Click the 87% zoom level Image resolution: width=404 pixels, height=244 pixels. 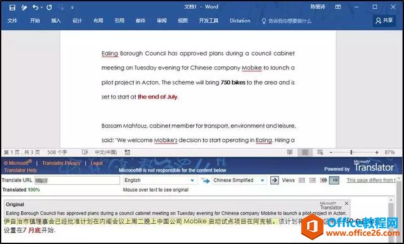pyautogui.click(x=389, y=153)
